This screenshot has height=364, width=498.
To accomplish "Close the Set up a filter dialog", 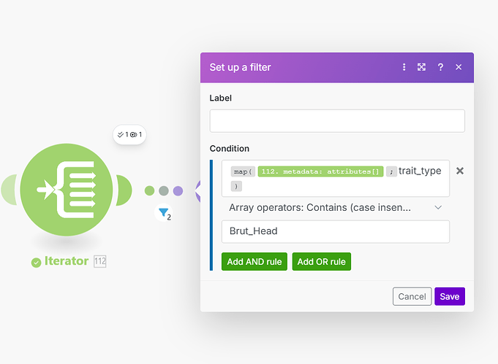I will [x=459, y=67].
